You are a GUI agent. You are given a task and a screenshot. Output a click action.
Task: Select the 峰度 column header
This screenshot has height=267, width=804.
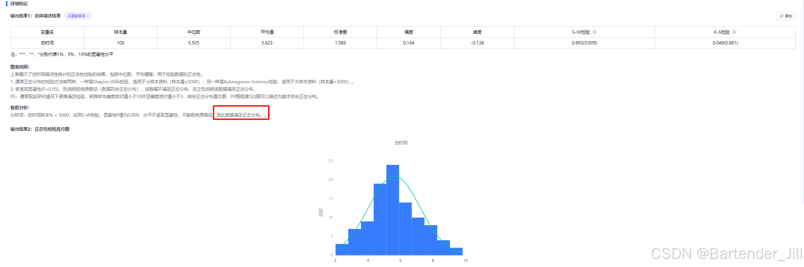(x=477, y=32)
